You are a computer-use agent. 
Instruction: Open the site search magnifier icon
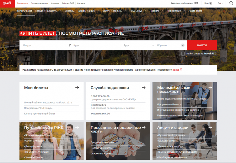click(x=231, y=3)
